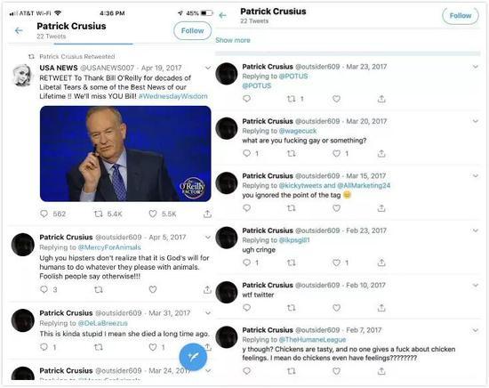489x388 pixels.
Task: Tap the compose tweet floating button
Action: 193,357
